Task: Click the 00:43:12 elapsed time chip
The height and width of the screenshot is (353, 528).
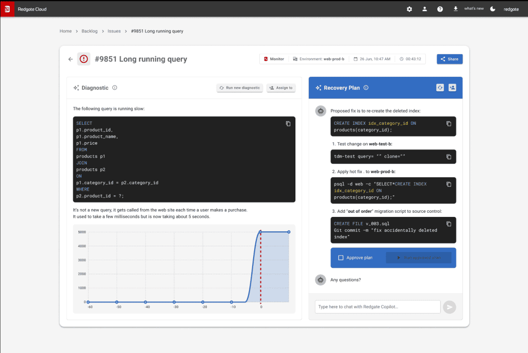Action: pyautogui.click(x=410, y=59)
